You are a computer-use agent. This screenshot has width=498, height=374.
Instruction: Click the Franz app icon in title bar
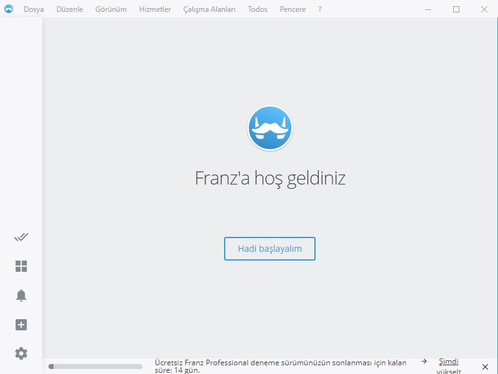[x=9, y=9]
